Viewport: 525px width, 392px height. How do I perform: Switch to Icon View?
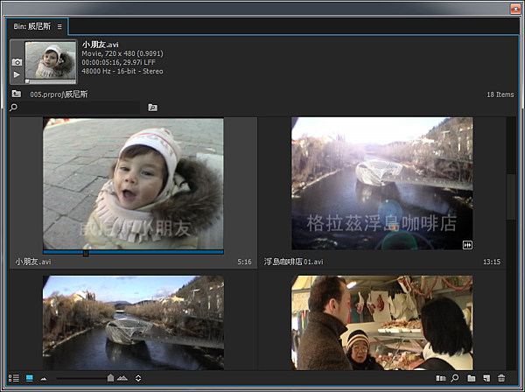click(x=30, y=378)
